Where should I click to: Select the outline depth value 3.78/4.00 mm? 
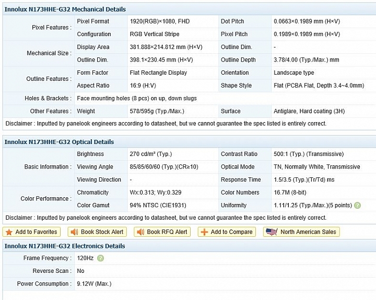(306, 60)
